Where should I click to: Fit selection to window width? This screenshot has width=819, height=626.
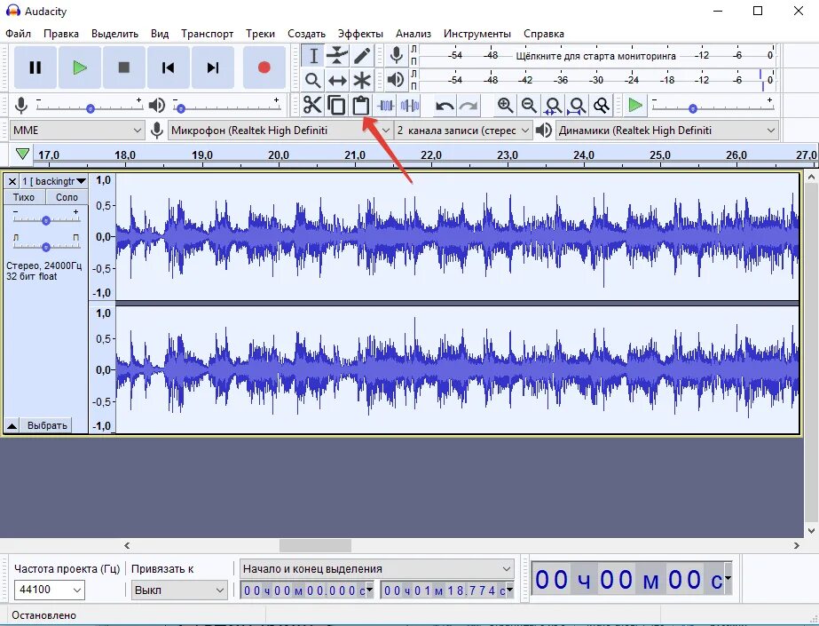click(x=553, y=106)
